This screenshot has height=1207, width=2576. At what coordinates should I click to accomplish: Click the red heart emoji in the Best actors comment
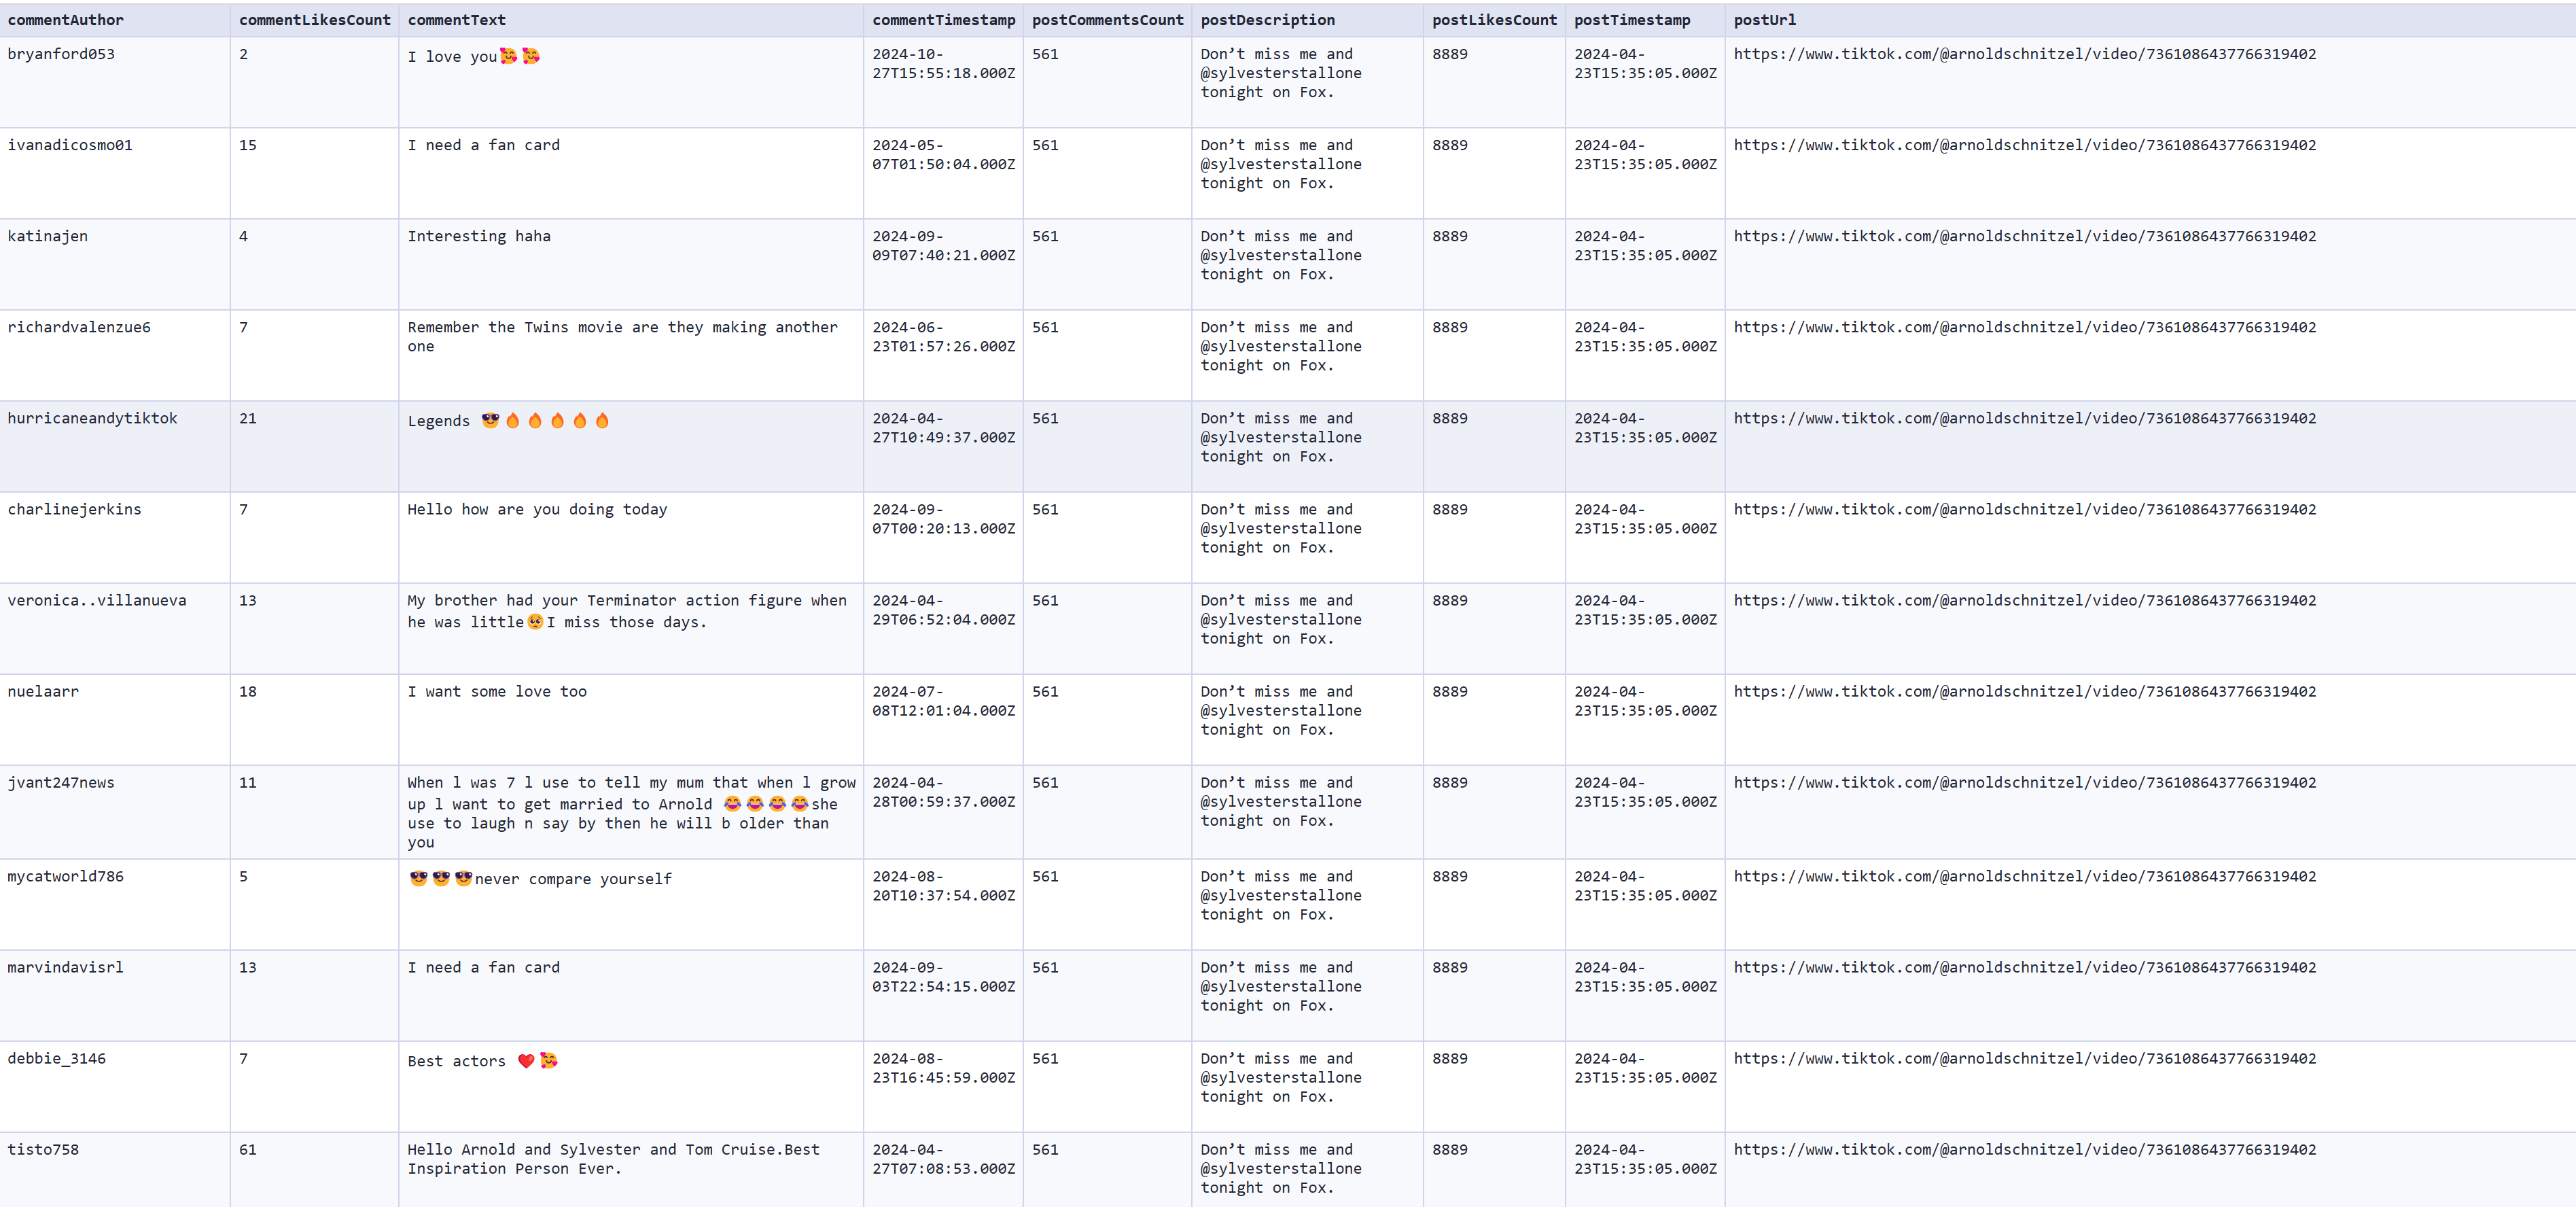[x=526, y=1061]
